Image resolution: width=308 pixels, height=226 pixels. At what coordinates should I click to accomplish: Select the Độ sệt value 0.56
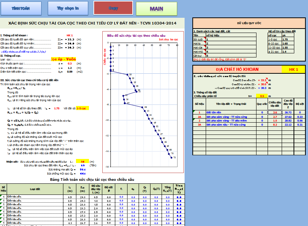(x=300, y=120)
